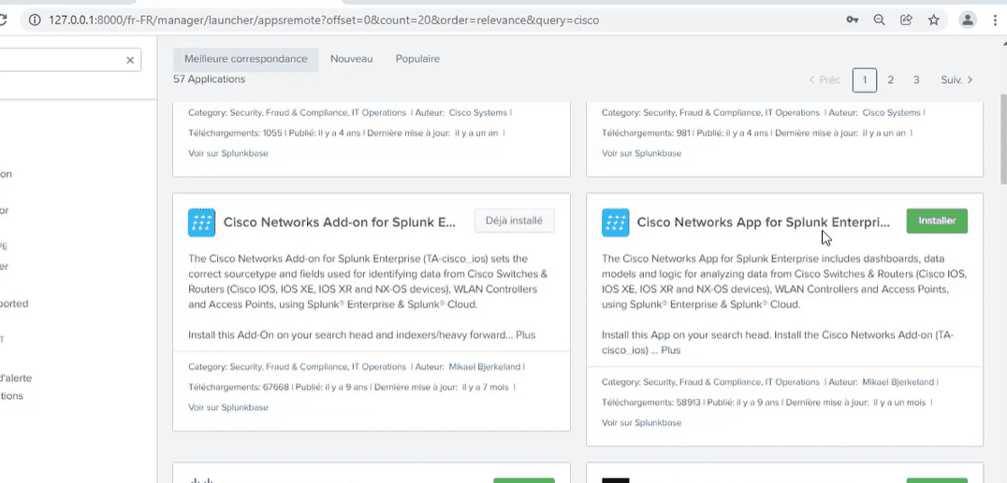Viewport: 1007px width, 483px height.
Task: Open Cisco Networks App for Splunk title
Action: pos(764,222)
